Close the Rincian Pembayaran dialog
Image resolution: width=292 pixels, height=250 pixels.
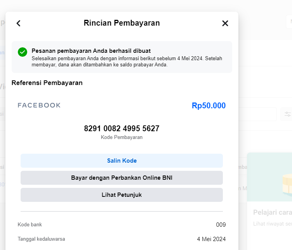[x=225, y=23]
